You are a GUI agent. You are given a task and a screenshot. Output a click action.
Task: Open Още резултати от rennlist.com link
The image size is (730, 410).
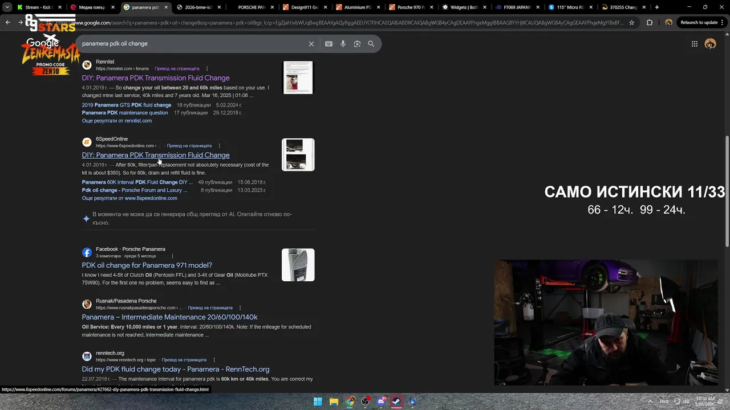coord(117,121)
